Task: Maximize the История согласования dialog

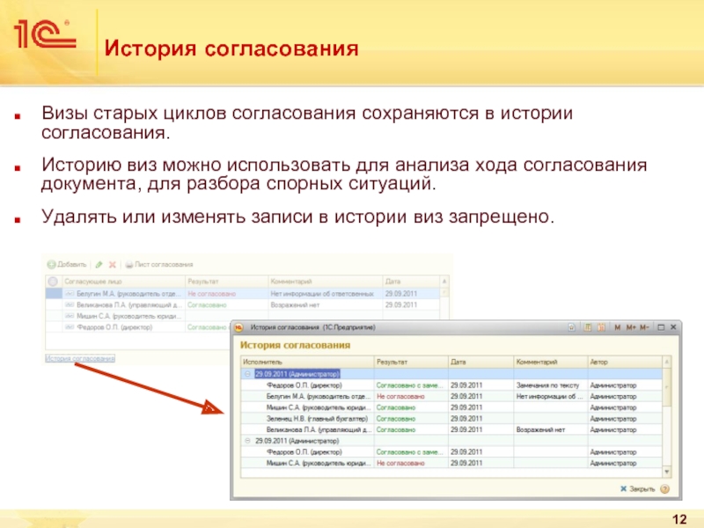Action: click(x=661, y=327)
